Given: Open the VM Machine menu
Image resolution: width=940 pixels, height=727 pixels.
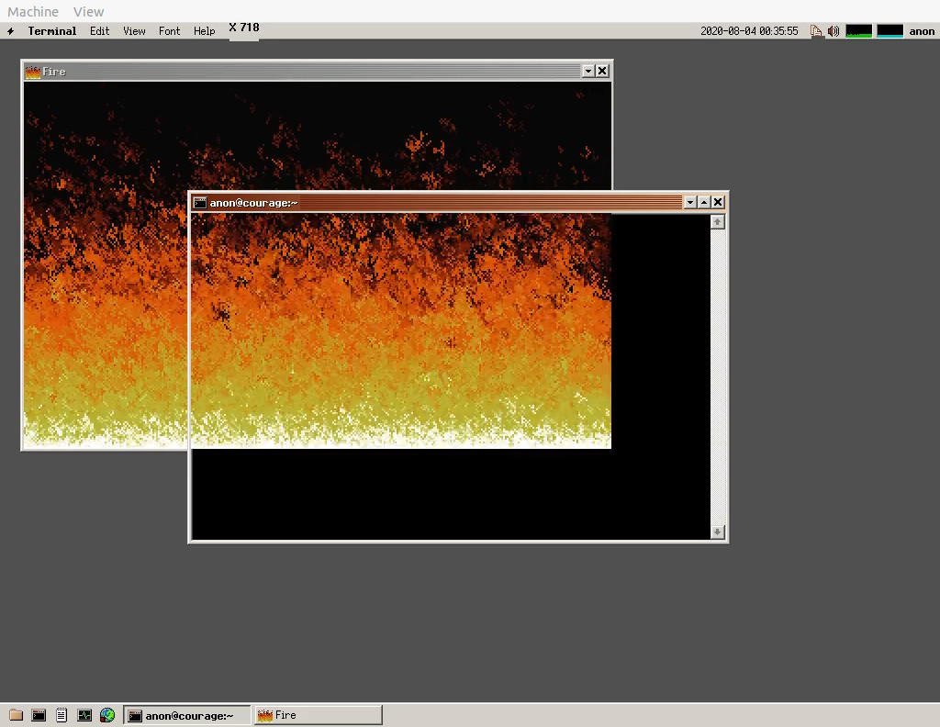Looking at the screenshot, I should 33,11.
